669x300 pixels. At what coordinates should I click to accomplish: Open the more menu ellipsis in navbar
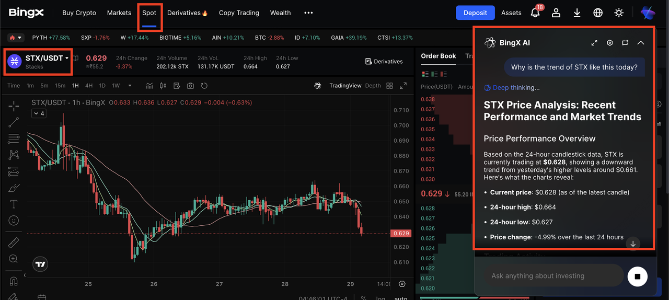(308, 13)
